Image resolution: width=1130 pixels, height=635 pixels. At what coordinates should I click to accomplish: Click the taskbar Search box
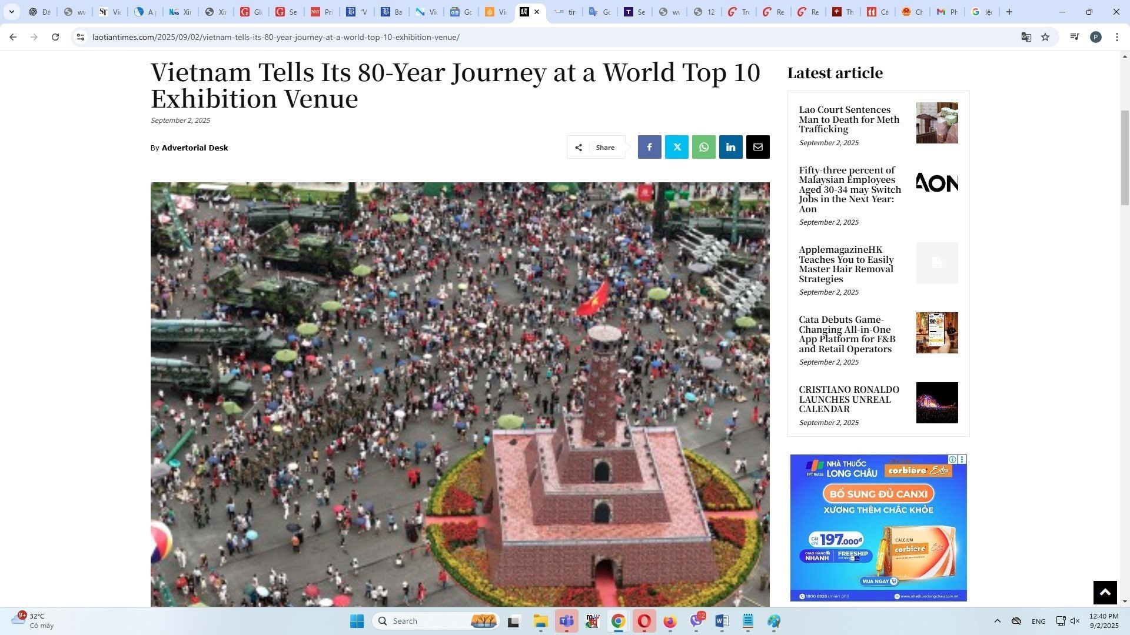coord(436,621)
